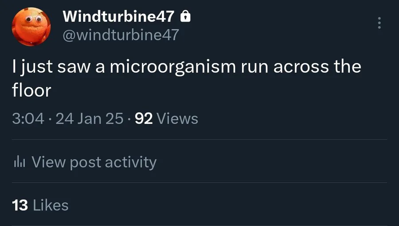Screen dimensions: 399x226
Task: Open the three-dot more options menu
Action: pos(379,23)
